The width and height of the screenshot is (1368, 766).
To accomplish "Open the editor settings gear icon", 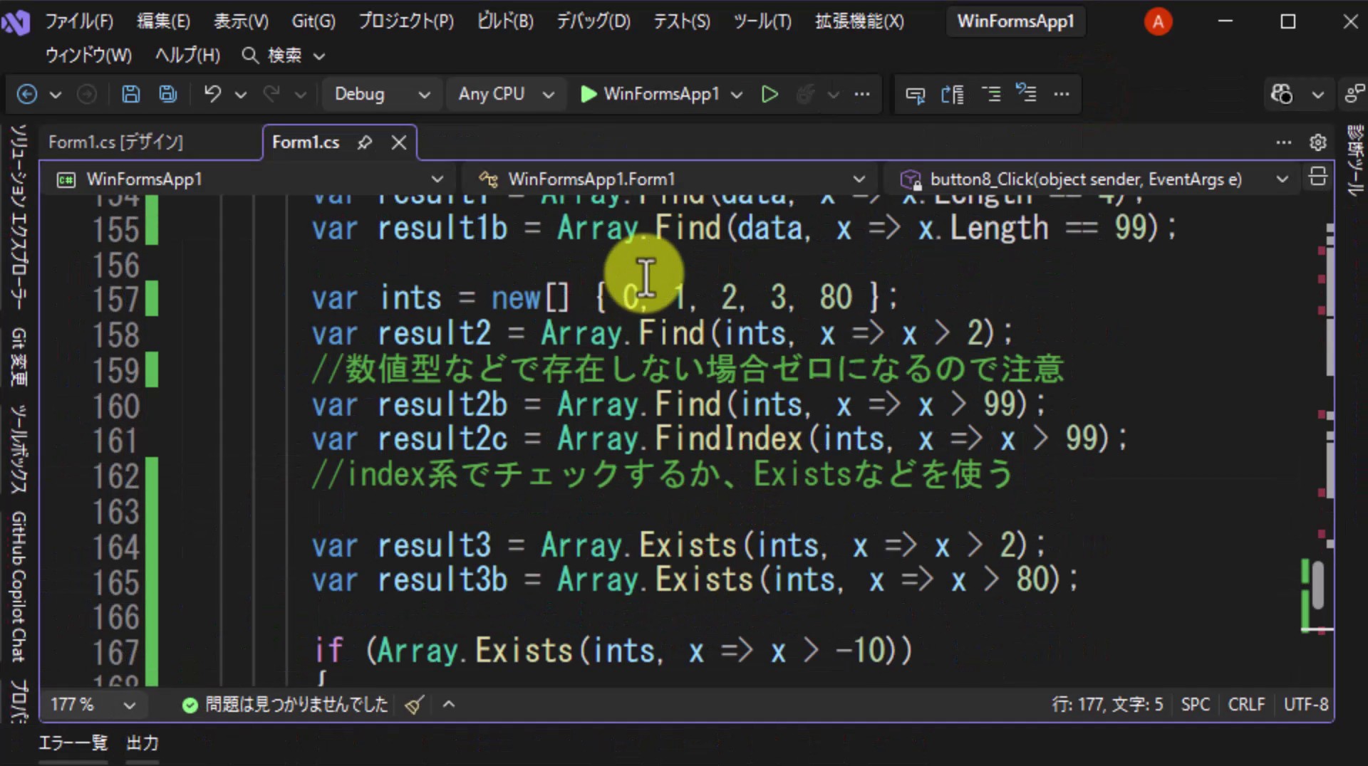I will click(x=1318, y=142).
